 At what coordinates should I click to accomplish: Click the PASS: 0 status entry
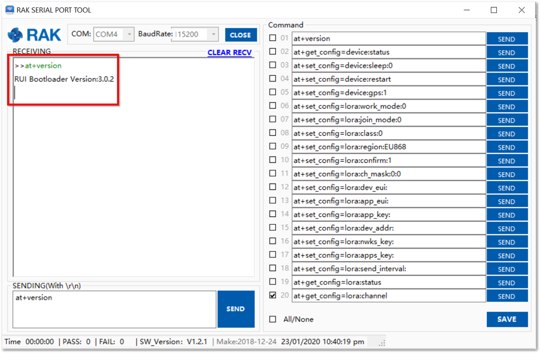(x=76, y=342)
